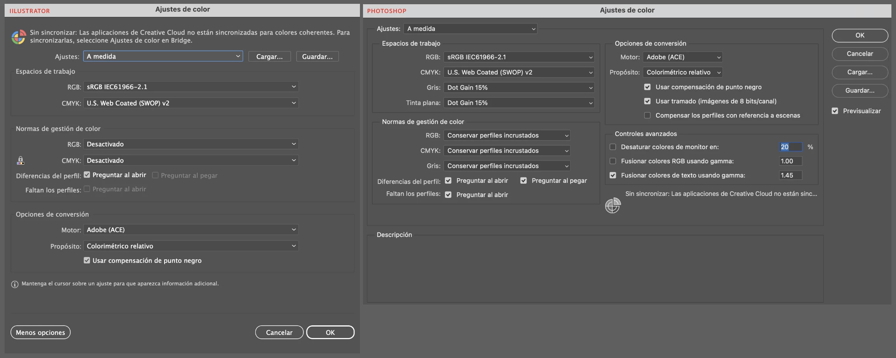
Task: Toggle Usar tramado (imágenes de 8 bits/canal)
Action: click(x=648, y=101)
